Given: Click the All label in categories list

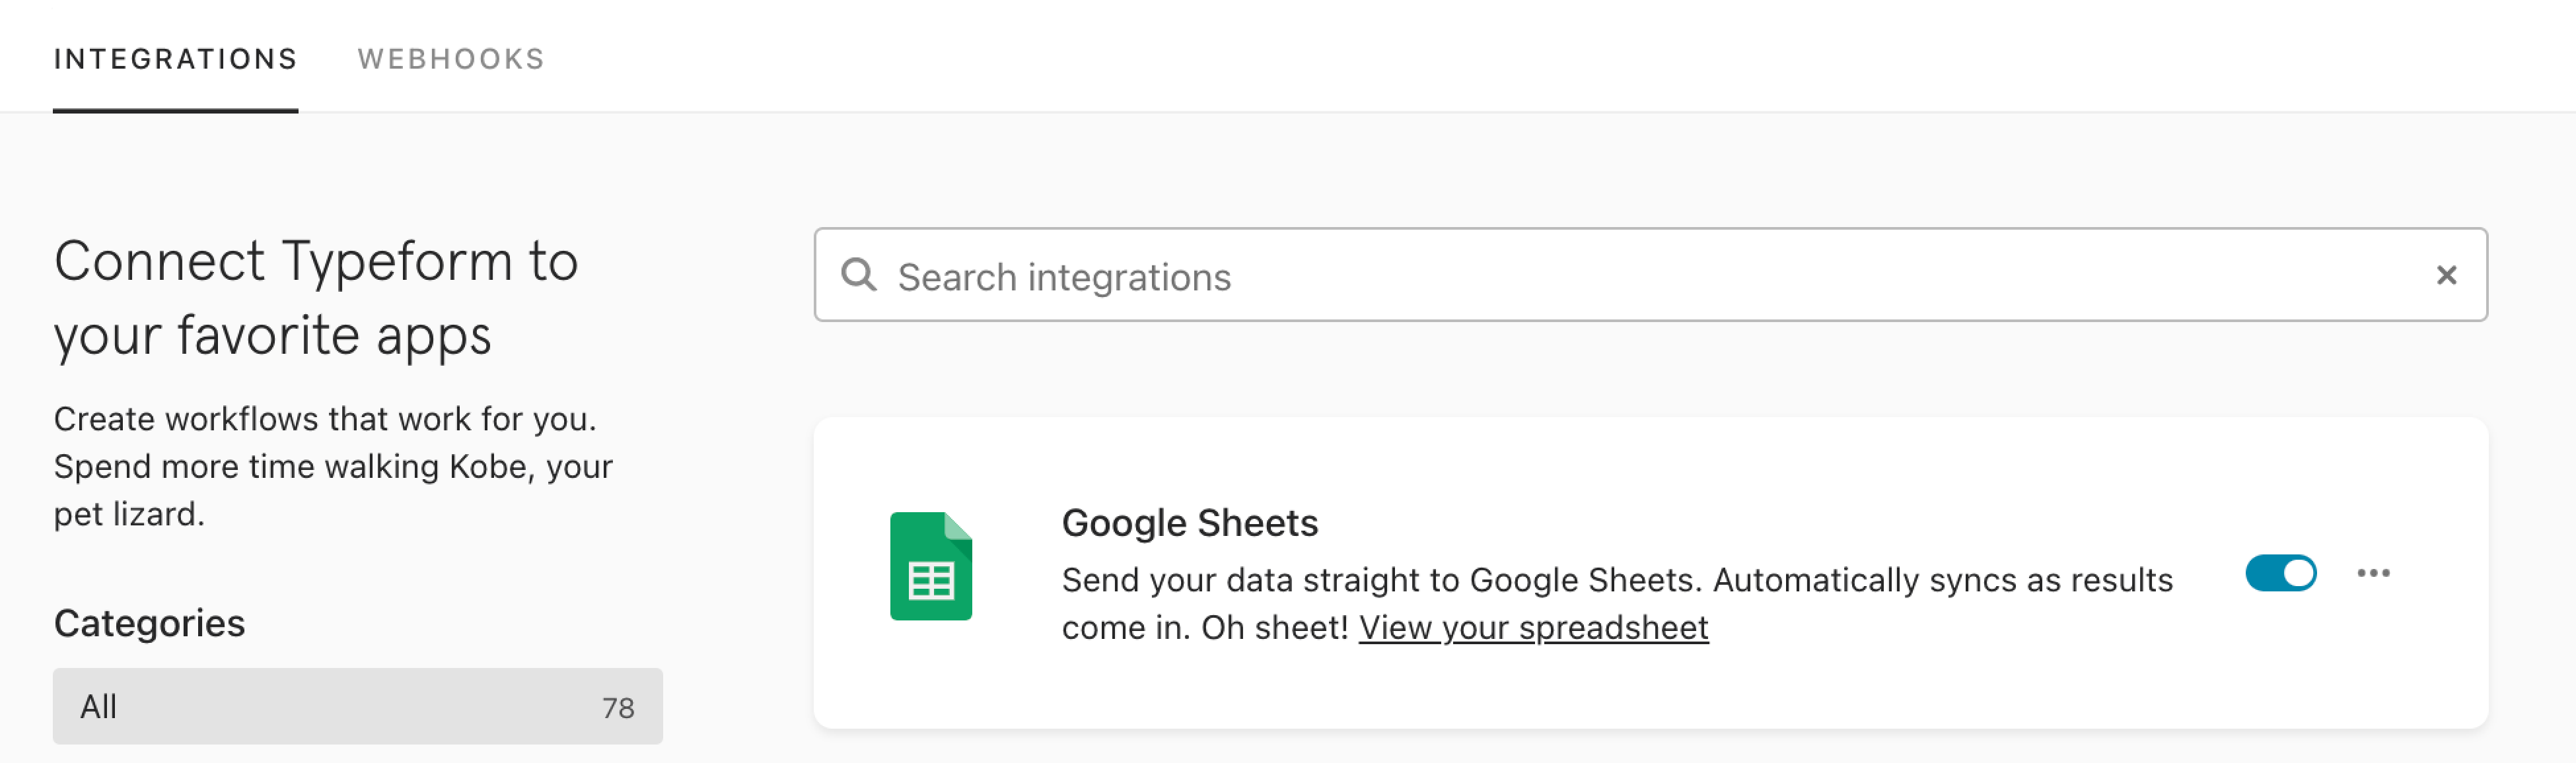Looking at the screenshot, I should point(98,706).
